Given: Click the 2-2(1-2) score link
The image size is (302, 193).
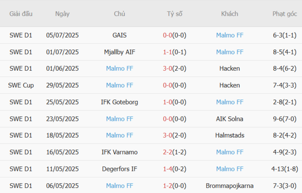Looking at the screenshot, I should [x=175, y=152].
